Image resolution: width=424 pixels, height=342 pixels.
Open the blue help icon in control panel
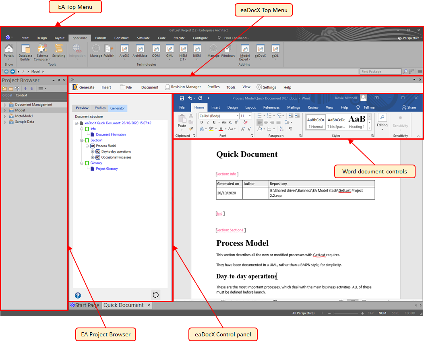coord(78,296)
